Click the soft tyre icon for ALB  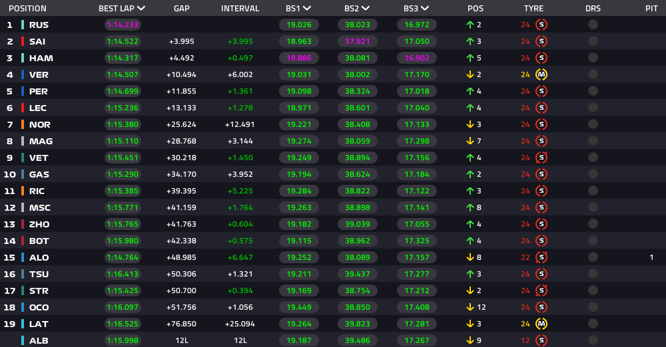(x=541, y=340)
